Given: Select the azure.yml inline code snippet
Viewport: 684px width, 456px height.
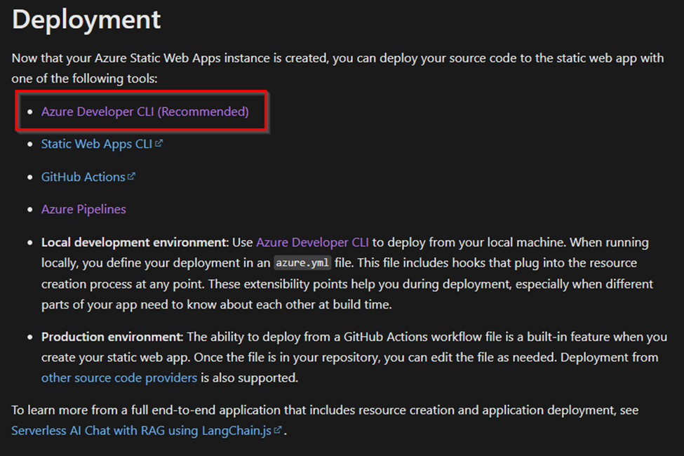Looking at the screenshot, I should pyautogui.click(x=302, y=263).
